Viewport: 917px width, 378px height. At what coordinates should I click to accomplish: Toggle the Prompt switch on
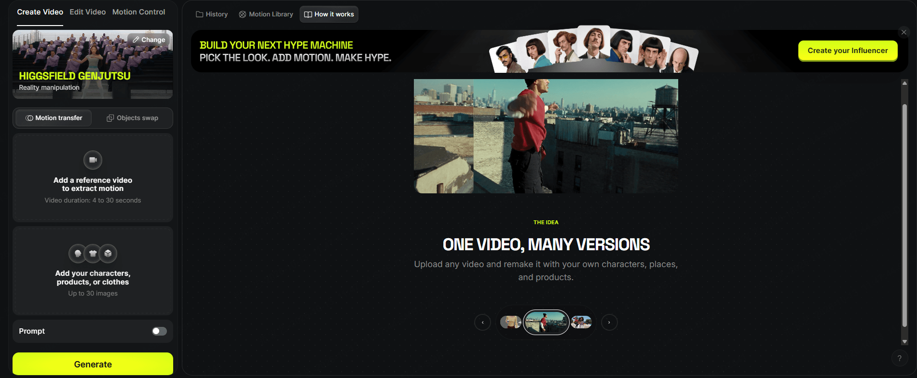pyautogui.click(x=159, y=331)
